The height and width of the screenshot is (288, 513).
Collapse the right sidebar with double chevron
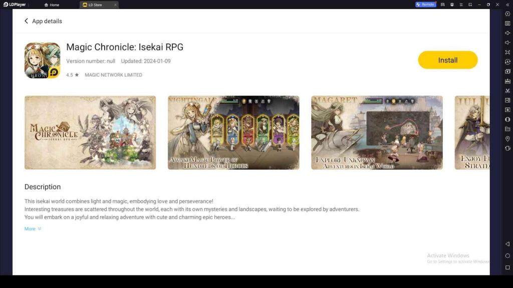coord(507,4)
